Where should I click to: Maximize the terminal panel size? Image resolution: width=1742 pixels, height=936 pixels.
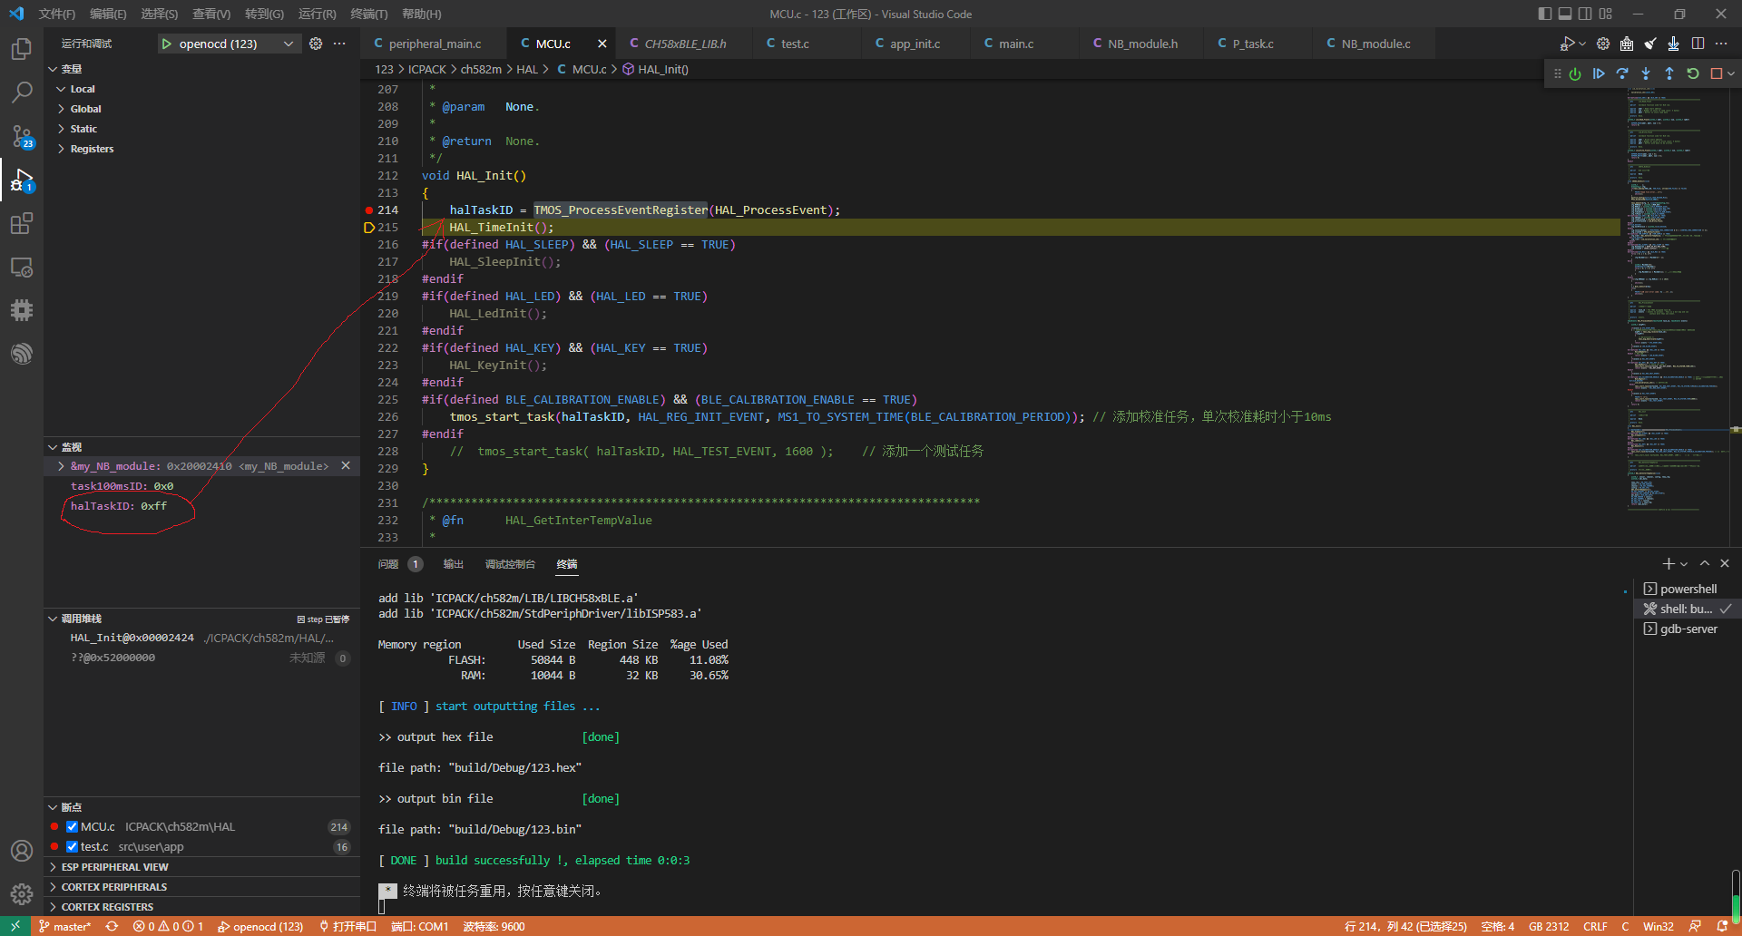[1705, 563]
